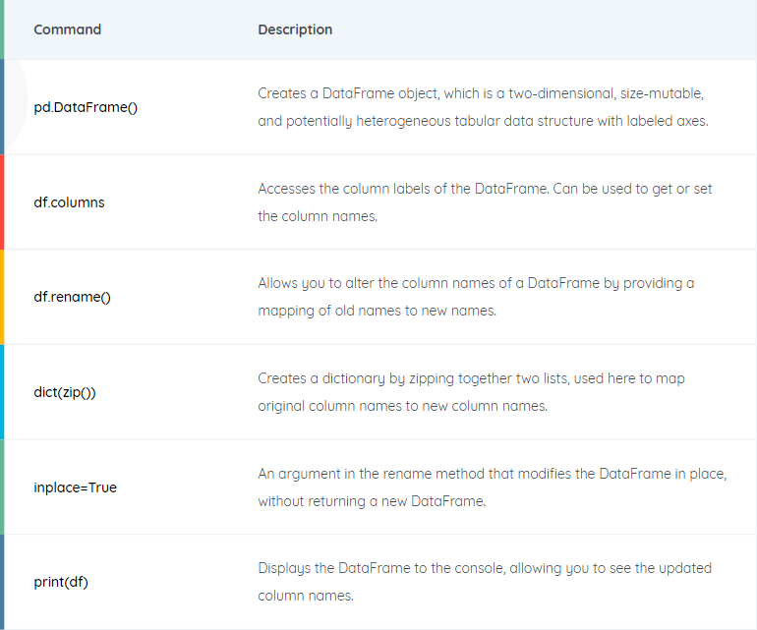Screen dimensions: 757x630
Task: Select the inplace=True command text
Action: coord(76,487)
